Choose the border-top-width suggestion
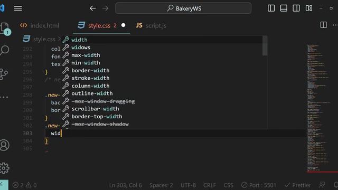This screenshot has height=190, width=338. 162,117
